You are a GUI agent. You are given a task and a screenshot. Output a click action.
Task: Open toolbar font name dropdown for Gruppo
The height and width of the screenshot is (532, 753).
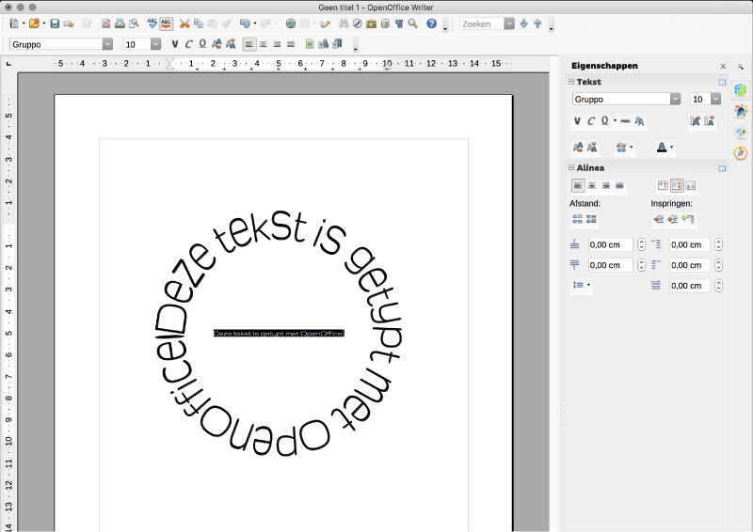coord(107,44)
